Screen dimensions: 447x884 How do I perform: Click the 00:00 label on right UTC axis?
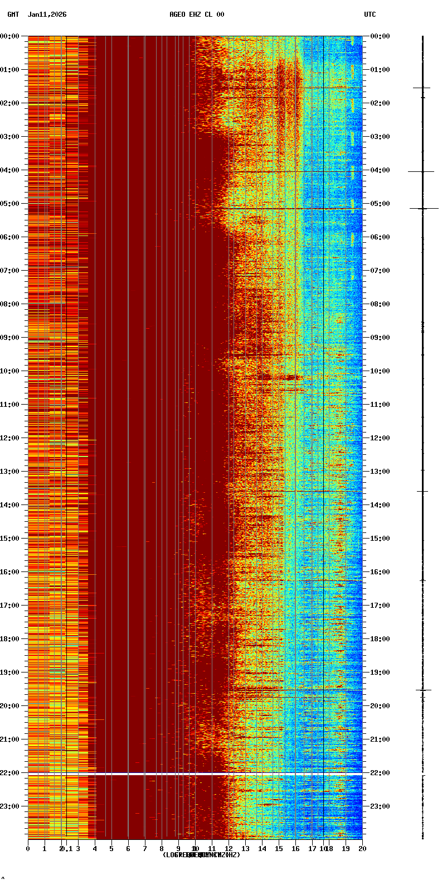click(380, 36)
